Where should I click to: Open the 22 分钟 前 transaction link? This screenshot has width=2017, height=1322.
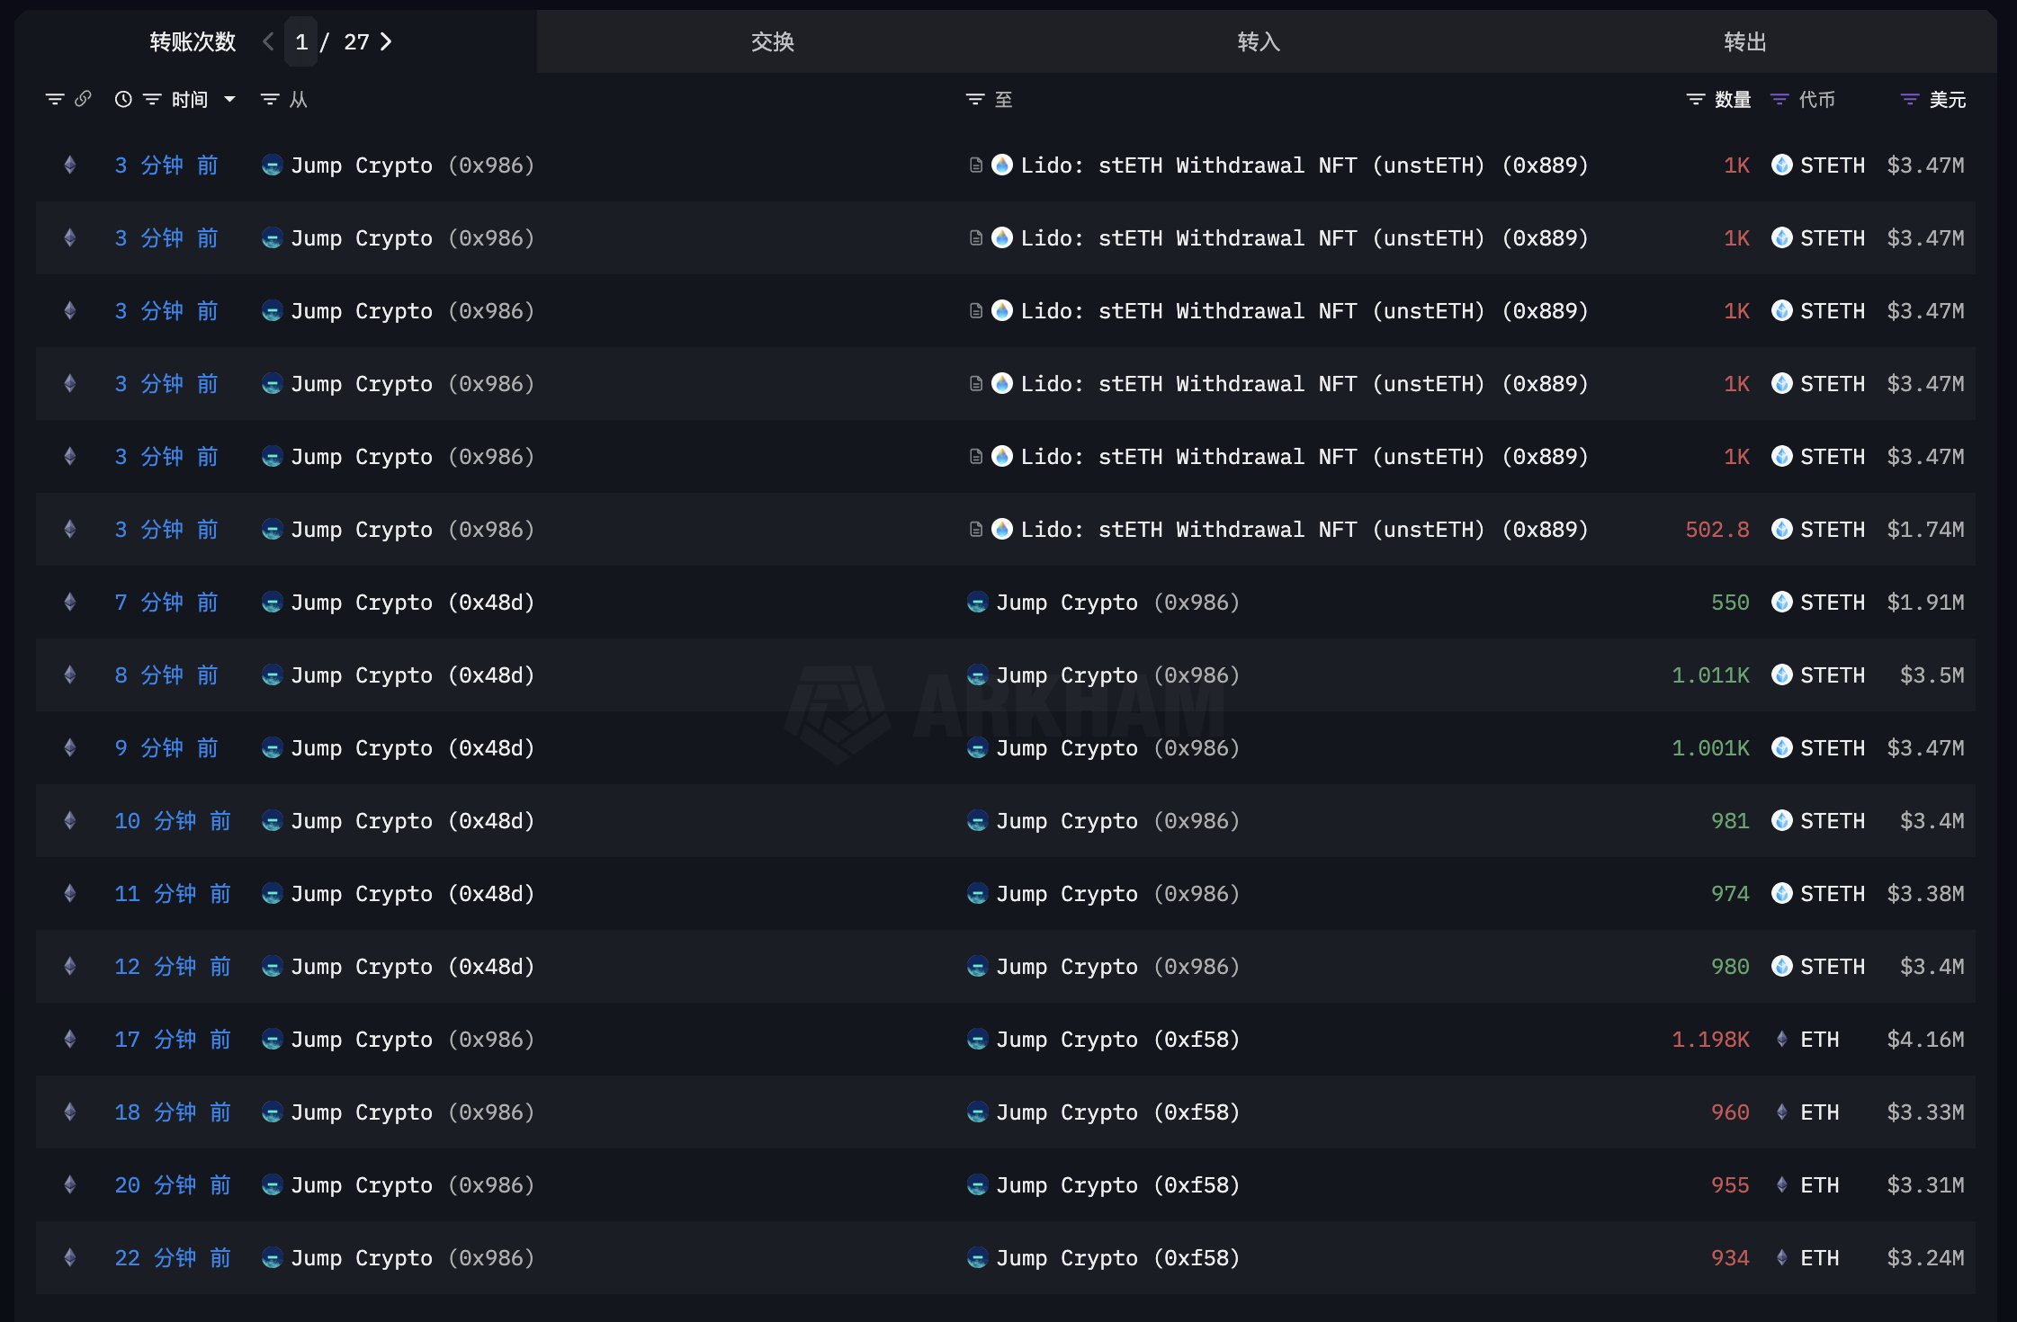click(x=173, y=1257)
